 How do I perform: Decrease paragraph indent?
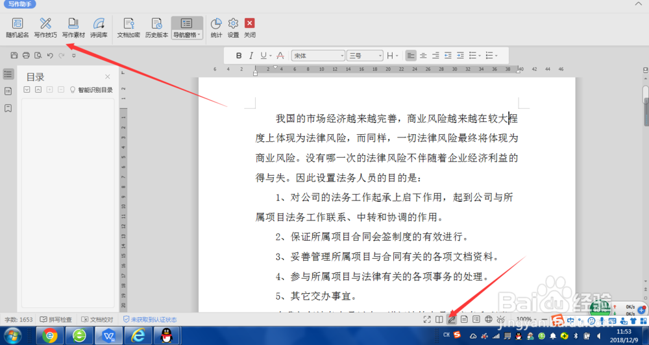448,55
